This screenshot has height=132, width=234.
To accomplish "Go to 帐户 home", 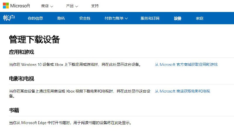I will (x=9, y=18).
